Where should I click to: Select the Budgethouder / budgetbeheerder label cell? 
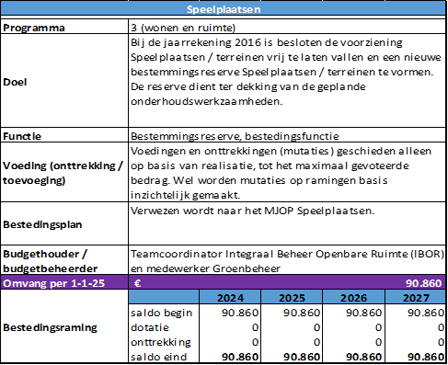[x=64, y=260]
